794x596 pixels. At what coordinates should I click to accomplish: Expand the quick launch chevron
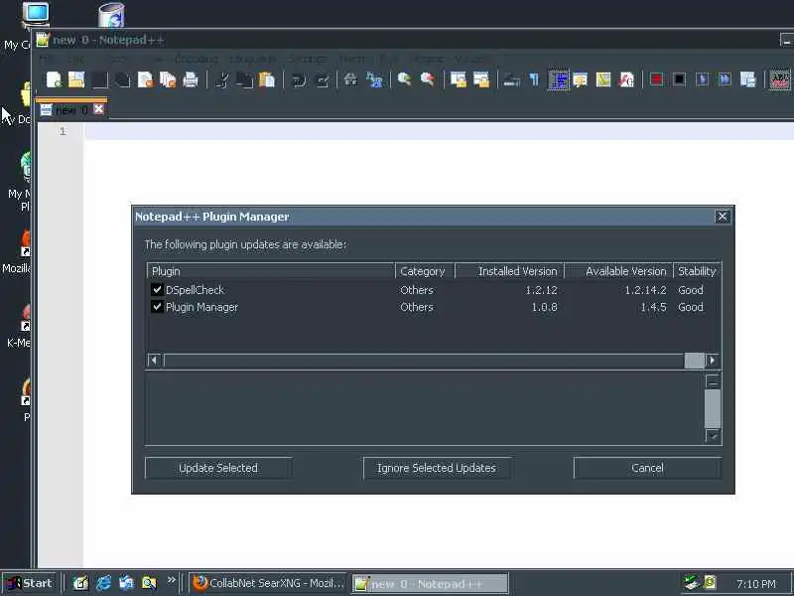(172, 580)
